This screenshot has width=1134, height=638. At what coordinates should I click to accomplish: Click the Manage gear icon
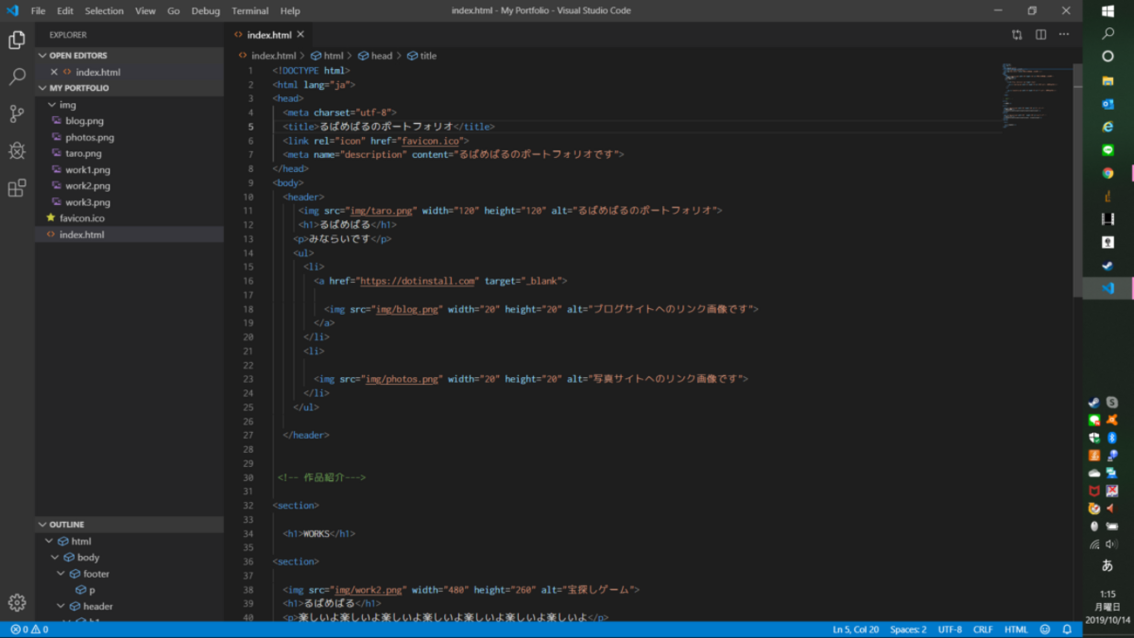[x=17, y=602]
